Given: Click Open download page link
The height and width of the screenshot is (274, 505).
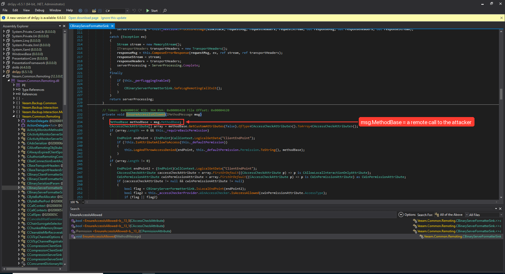Looking at the screenshot, I should [x=83, y=18].
